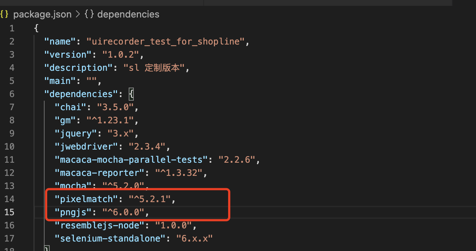The image size is (476, 251).
Task: Click line number 6 in the gutter
Action: [12, 94]
